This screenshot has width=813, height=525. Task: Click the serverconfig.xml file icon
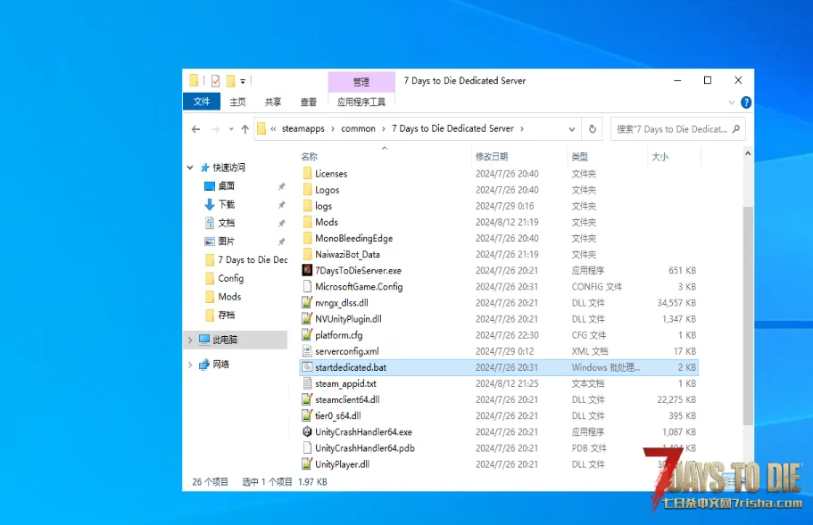pos(307,351)
